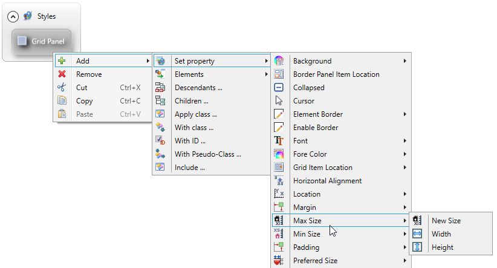Select the Enable Border menu option

coord(315,128)
